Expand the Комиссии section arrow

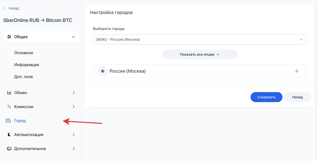[74, 107]
